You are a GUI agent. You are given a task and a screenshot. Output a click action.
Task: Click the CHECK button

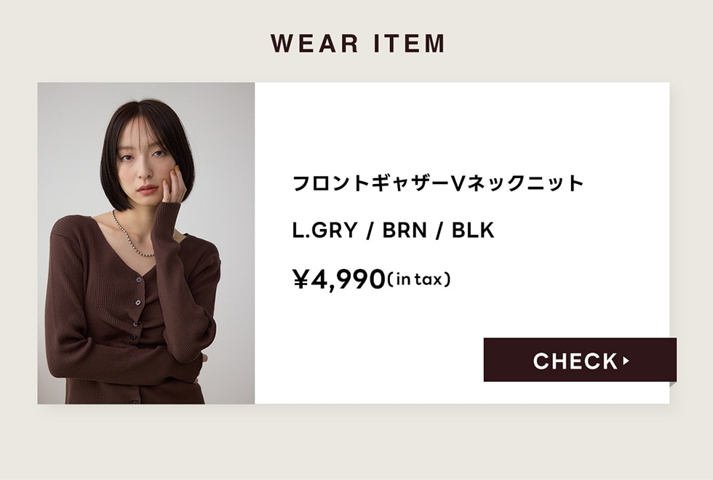point(580,359)
